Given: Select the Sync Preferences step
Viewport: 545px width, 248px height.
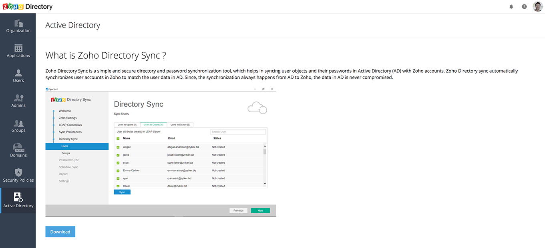Looking at the screenshot, I should (x=70, y=132).
